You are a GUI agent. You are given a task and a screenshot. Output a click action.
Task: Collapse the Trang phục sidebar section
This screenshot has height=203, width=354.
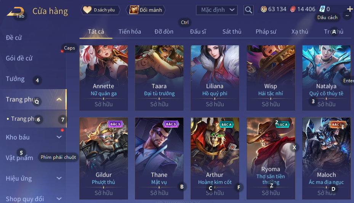[x=59, y=99]
